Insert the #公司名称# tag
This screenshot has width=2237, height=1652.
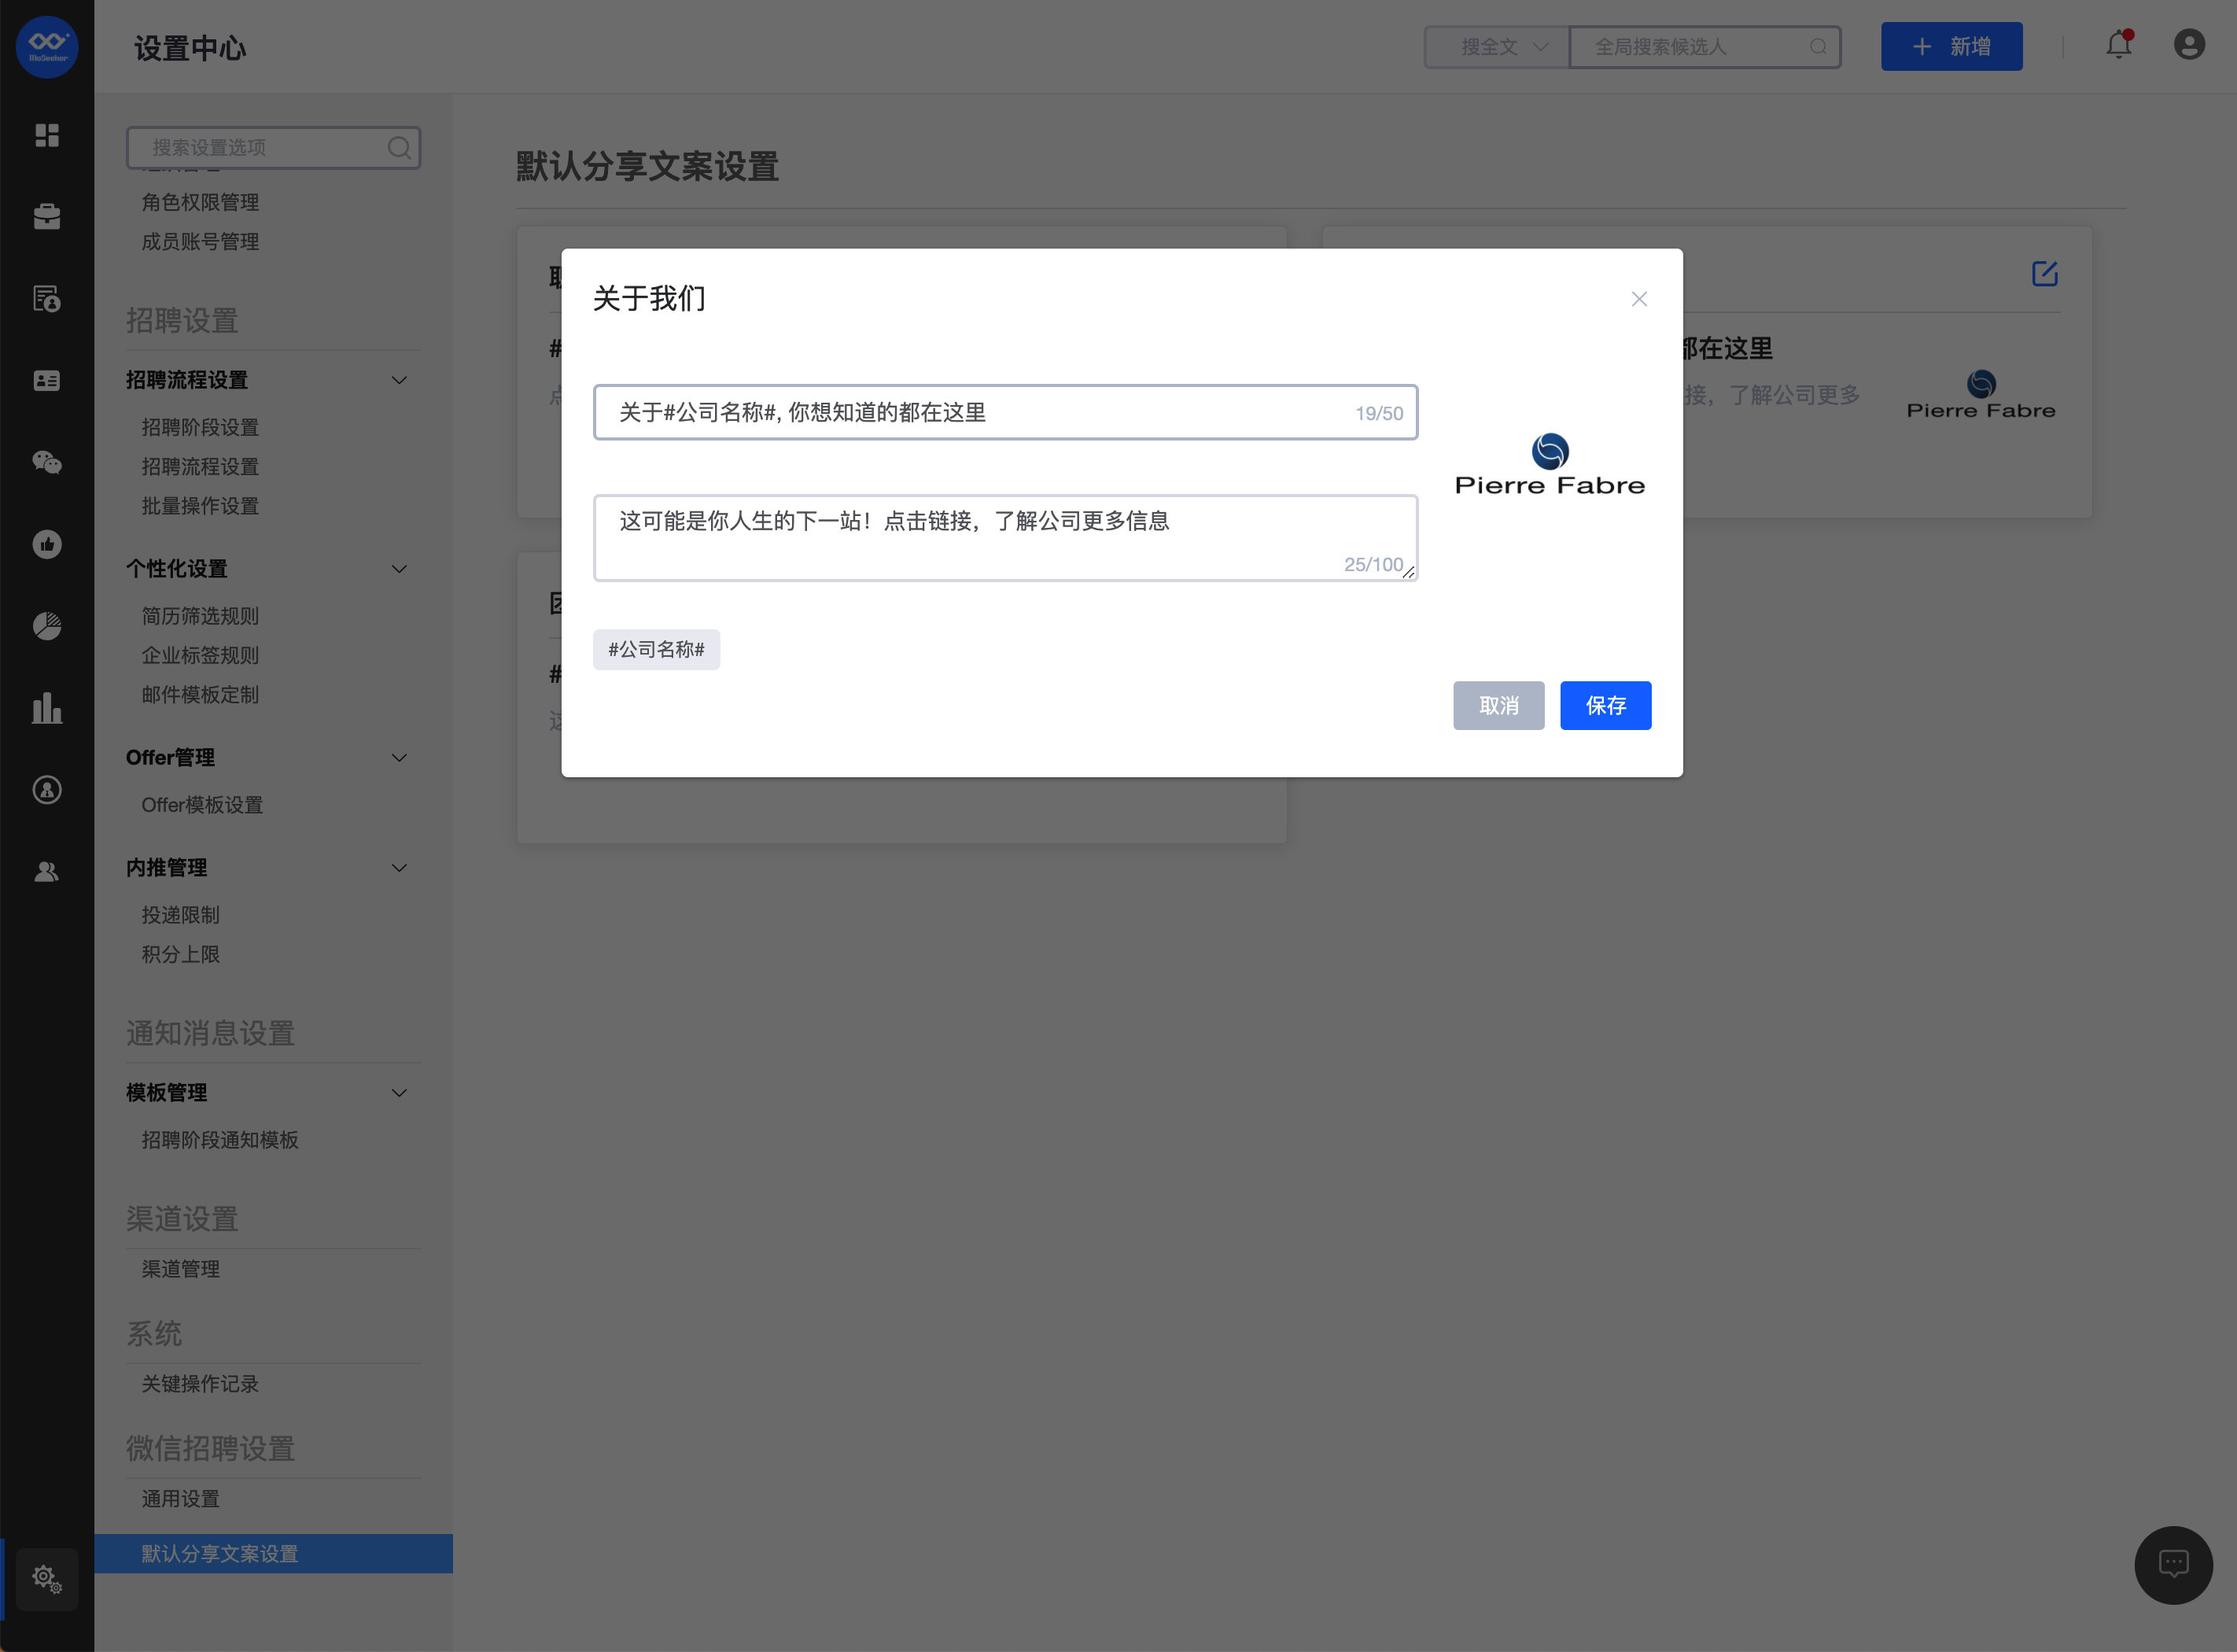[x=656, y=650]
